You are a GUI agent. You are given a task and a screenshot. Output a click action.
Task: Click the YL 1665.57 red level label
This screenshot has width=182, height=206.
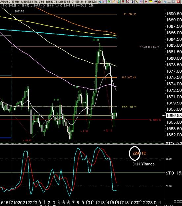click(x=155, y=120)
